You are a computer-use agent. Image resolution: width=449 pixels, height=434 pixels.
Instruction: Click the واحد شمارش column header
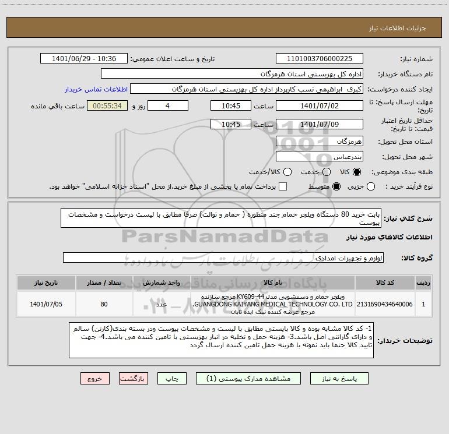point(162,283)
